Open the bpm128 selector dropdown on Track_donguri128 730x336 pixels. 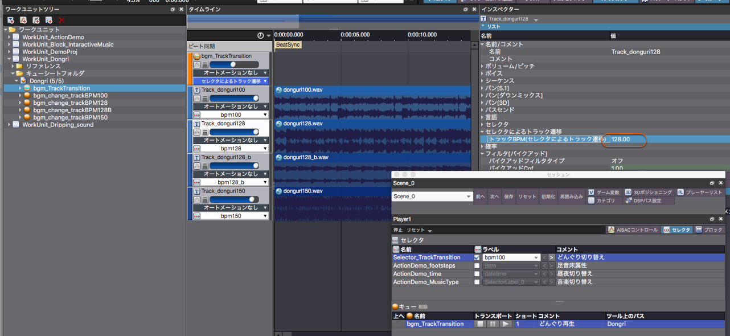click(231, 149)
